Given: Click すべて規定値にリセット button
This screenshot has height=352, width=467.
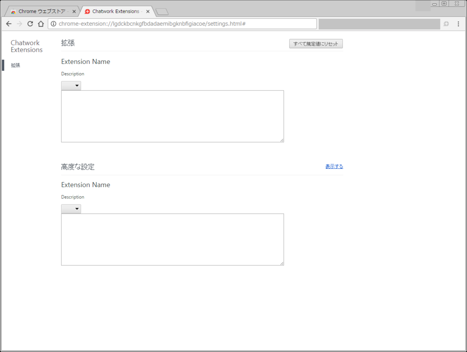Looking at the screenshot, I should click(316, 44).
